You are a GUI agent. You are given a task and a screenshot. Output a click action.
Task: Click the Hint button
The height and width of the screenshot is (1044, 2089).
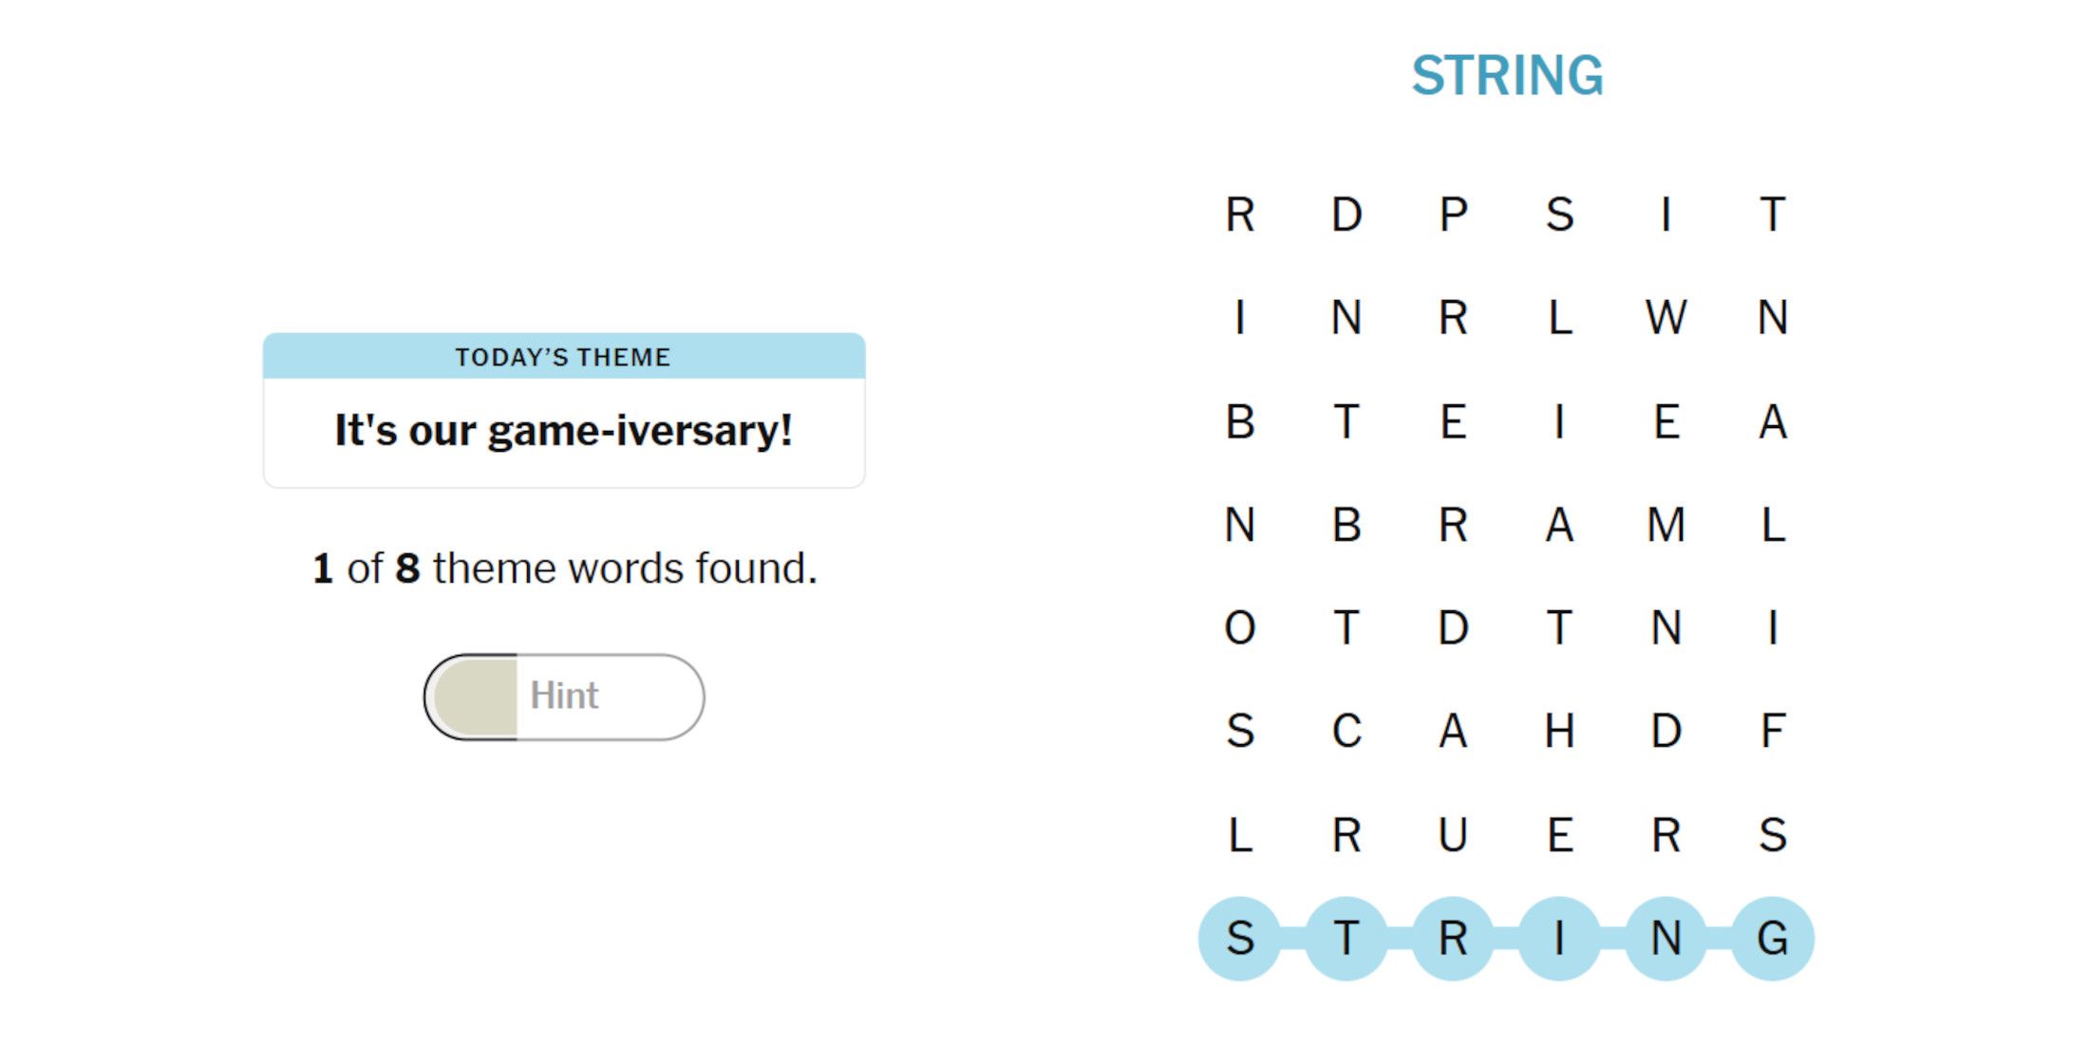(x=564, y=697)
